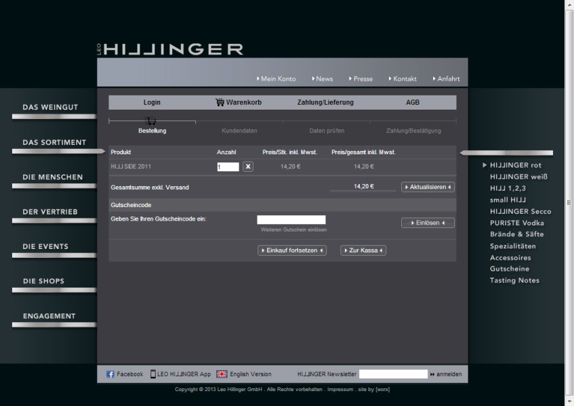The image size is (574, 406).
Task: Open the Facebook link
Action: pyautogui.click(x=130, y=374)
